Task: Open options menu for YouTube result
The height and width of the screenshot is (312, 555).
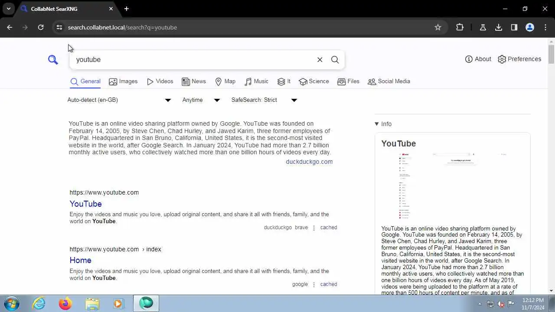Action: [x=314, y=228]
